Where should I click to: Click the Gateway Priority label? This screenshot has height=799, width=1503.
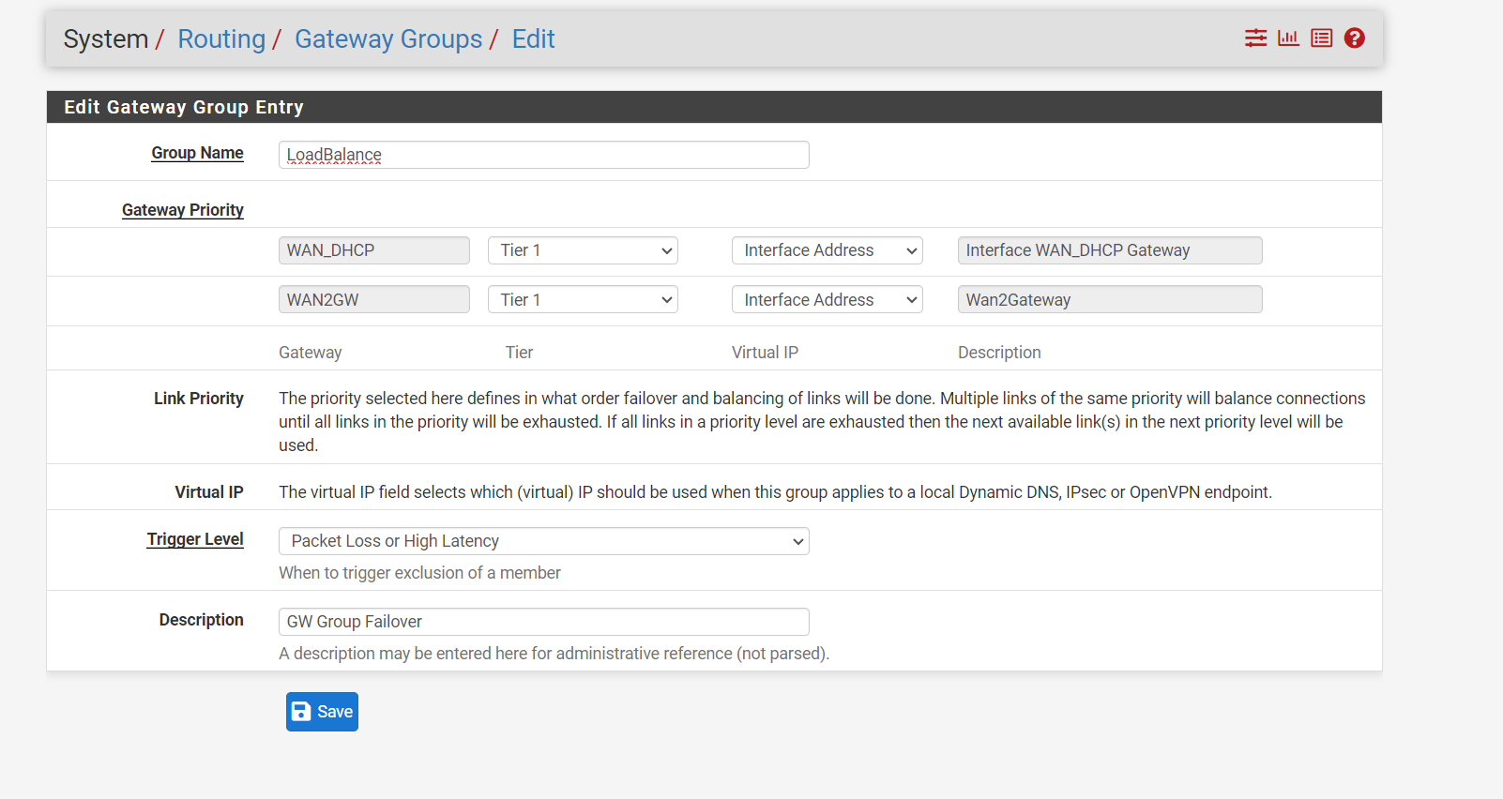pyautogui.click(x=183, y=210)
